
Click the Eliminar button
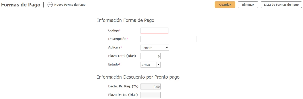pyautogui.click(x=248, y=5)
